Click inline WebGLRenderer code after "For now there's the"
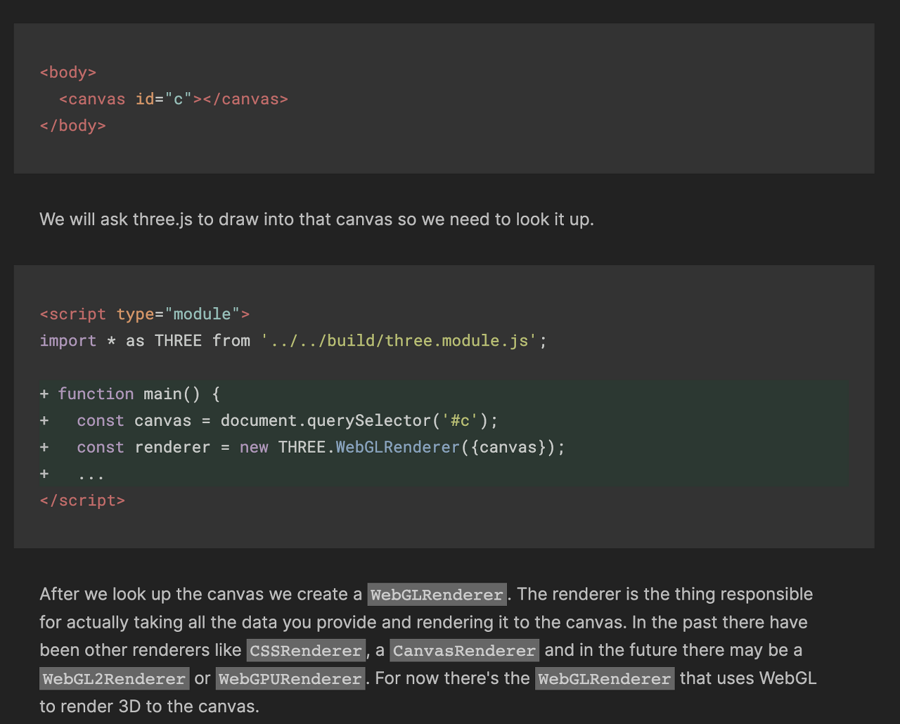Screen dimensions: 900x724 pos(605,679)
